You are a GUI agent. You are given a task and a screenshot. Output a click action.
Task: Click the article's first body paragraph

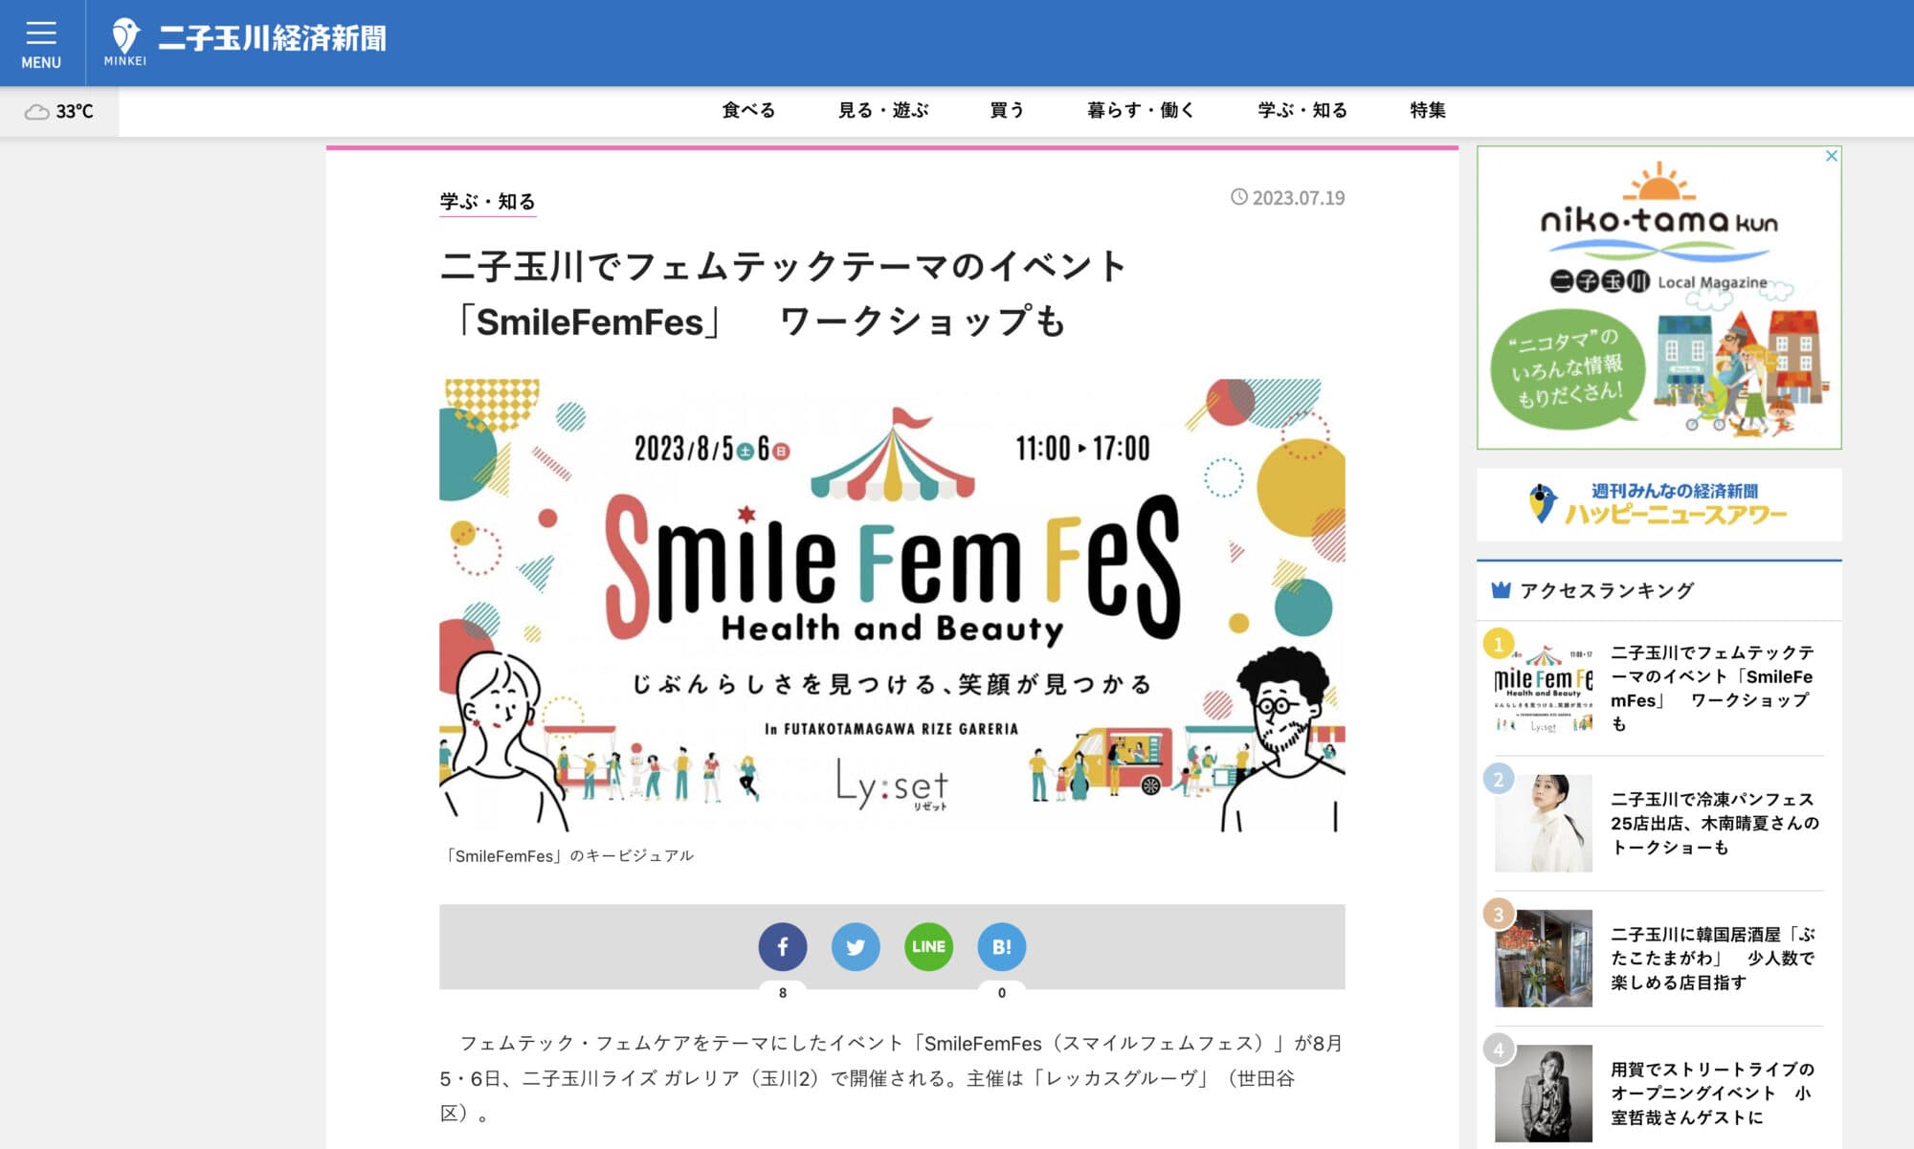(x=892, y=1078)
